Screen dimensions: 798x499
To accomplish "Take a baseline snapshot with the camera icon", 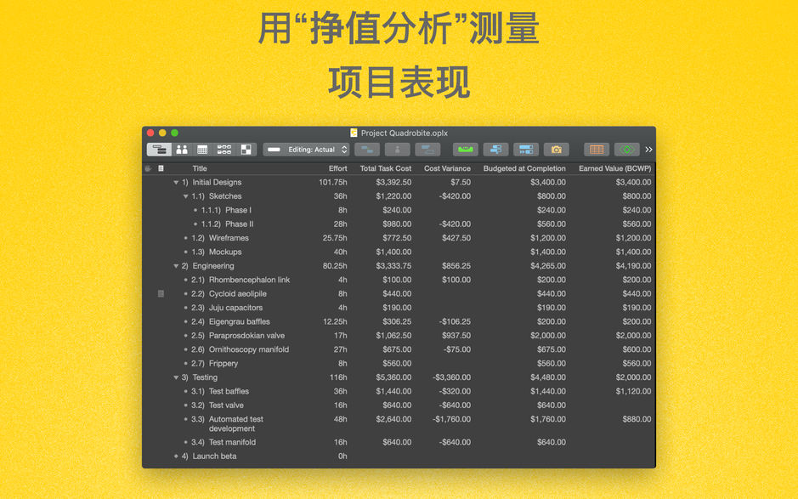I will 557,149.
